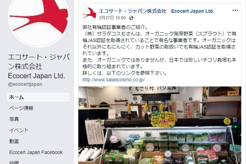Click the @ecocertjapan handle

[25, 84]
